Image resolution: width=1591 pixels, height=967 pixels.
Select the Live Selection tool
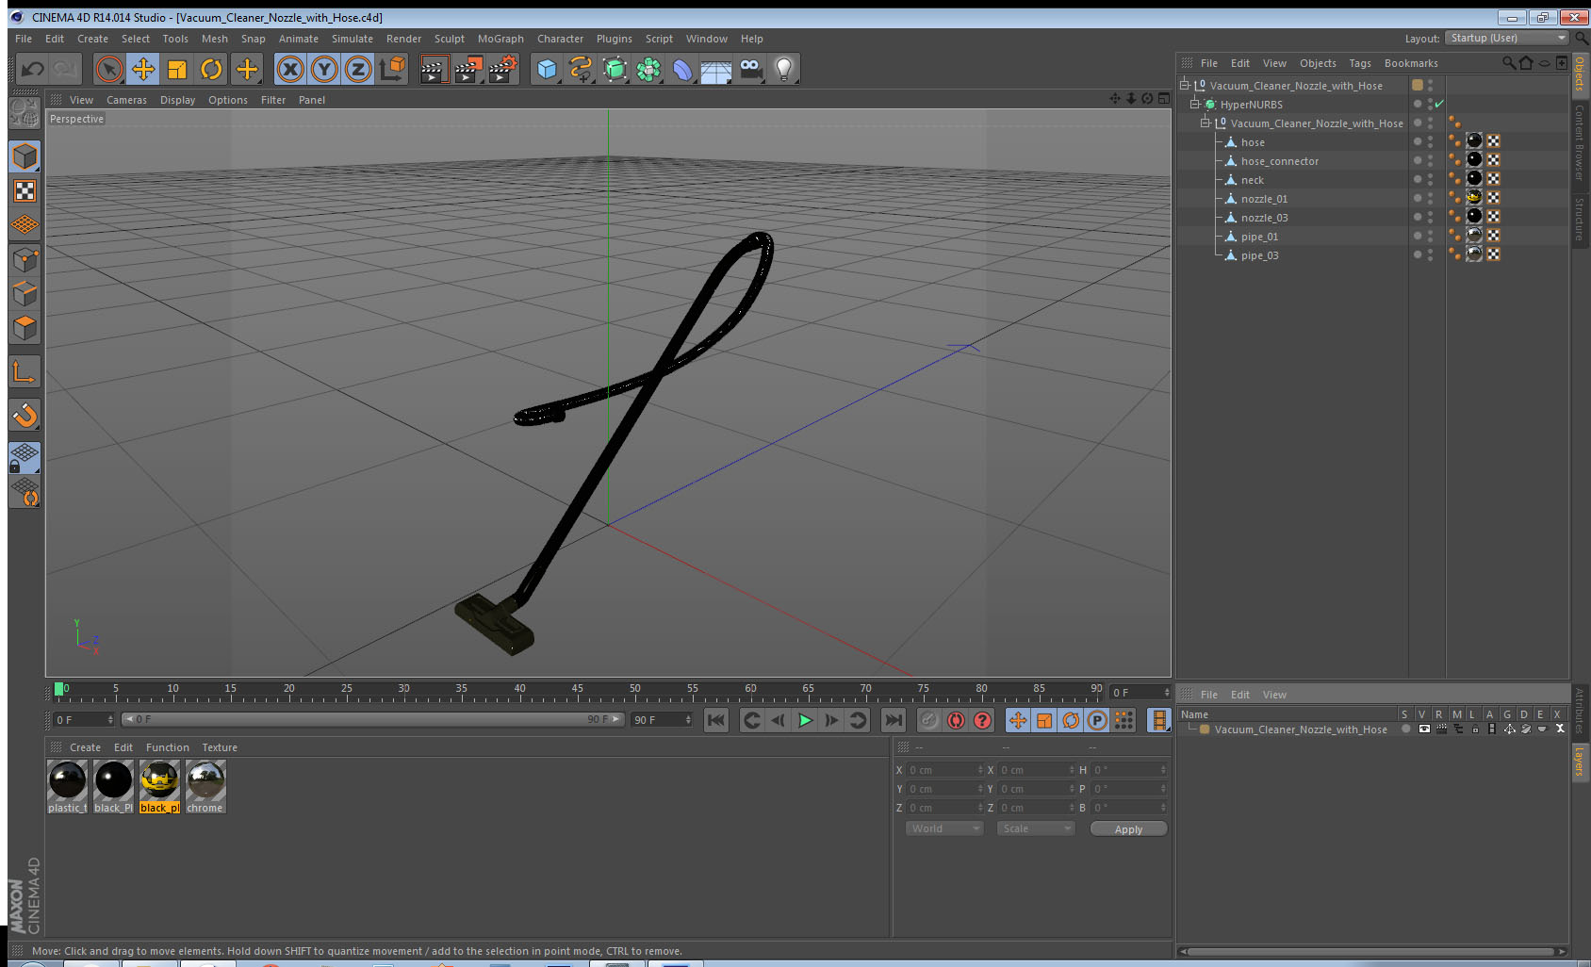109,69
